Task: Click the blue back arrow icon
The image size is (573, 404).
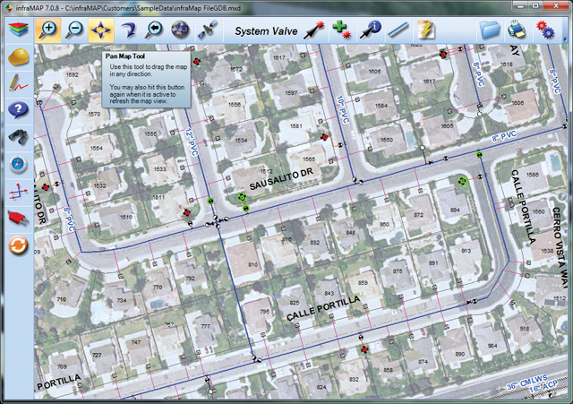Action: 127,30
